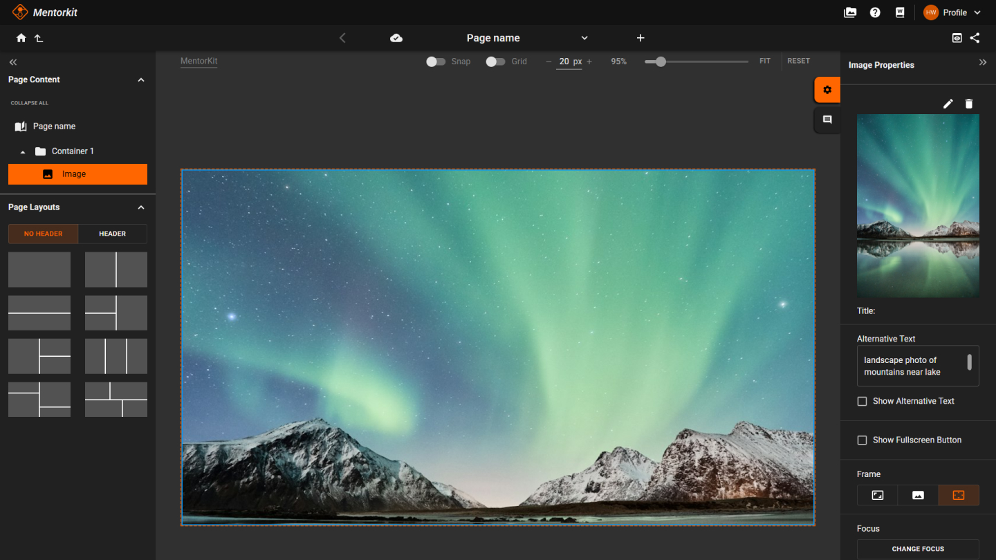Image resolution: width=996 pixels, height=560 pixels.
Task: Go to the home icon
Action: point(21,38)
